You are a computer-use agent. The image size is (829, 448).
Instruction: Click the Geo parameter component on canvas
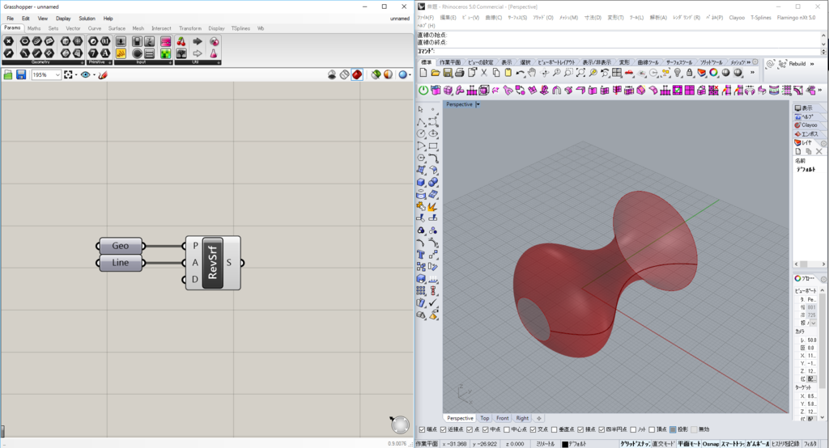coord(121,246)
